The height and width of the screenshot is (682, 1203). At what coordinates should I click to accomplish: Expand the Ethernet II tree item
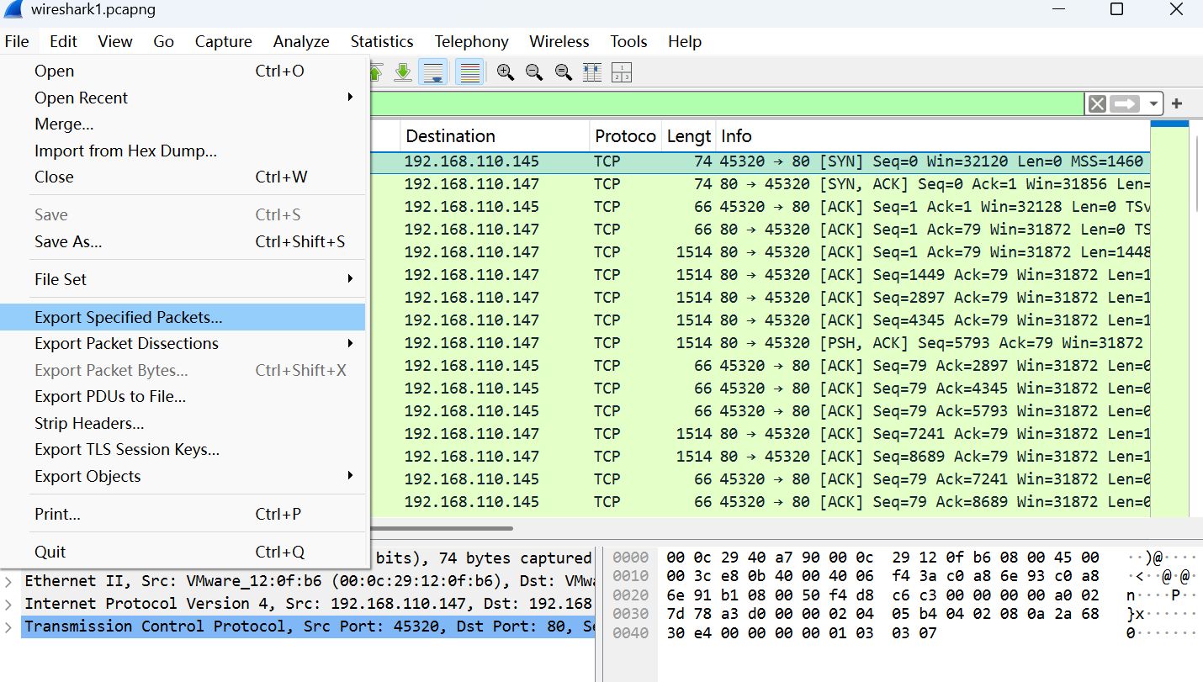pos(8,581)
